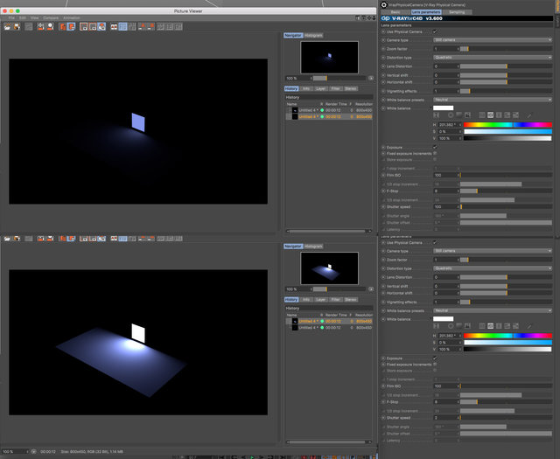560x459 pixels.
Task: Pick the eyedropper icon under the upper White balance swatch
Action: [529, 115]
